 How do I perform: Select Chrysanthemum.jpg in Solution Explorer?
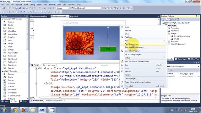click(182, 36)
